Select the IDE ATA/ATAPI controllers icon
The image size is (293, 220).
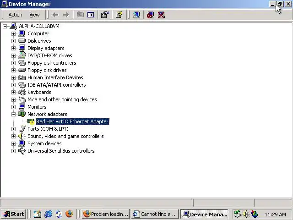[22, 85]
